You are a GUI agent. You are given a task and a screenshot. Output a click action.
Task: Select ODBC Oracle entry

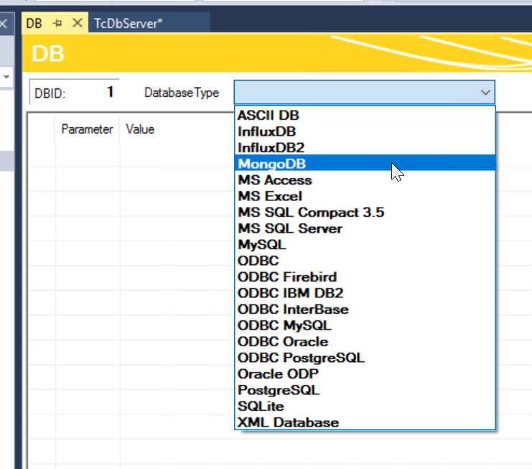[x=365, y=342]
